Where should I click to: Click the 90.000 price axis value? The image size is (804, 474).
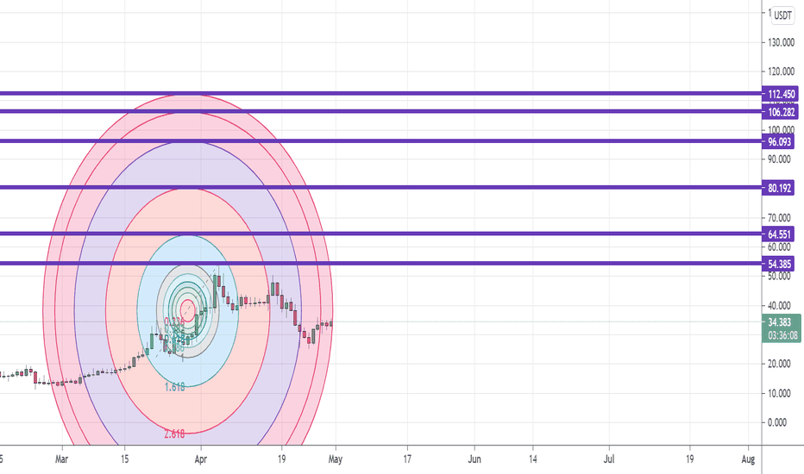click(779, 159)
